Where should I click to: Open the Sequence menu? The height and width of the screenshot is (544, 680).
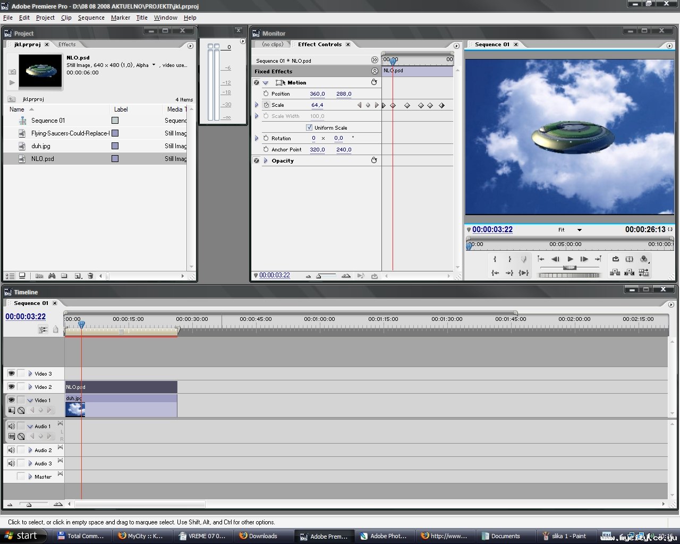91,18
